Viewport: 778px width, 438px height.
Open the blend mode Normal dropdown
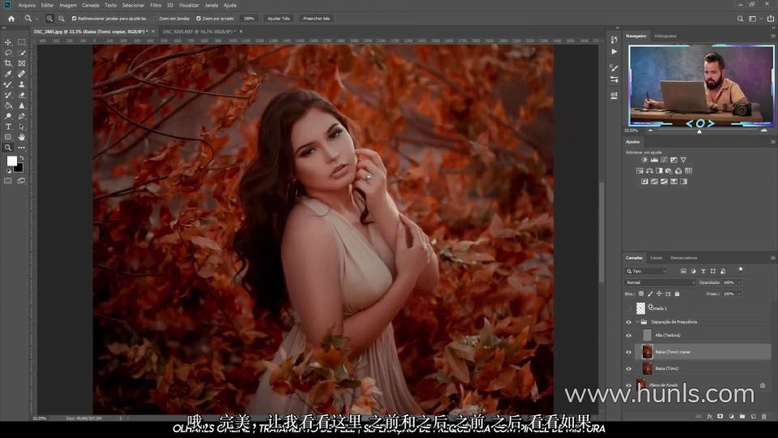tap(660, 282)
